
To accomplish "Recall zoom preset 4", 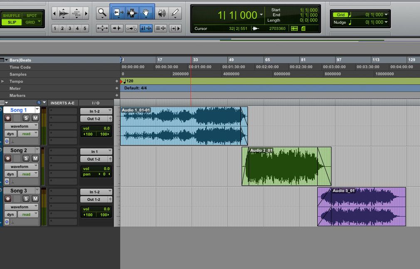I will point(77,28).
